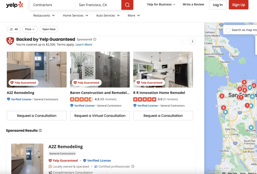The height and width of the screenshot is (174, 257).
Task: Open the A2Z Remodeling thumbnail in Sponsored Results
Action: 27,159
